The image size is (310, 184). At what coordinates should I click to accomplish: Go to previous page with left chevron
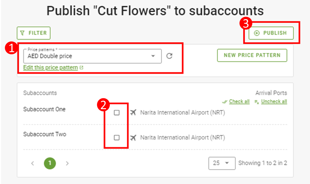[33, 163]
